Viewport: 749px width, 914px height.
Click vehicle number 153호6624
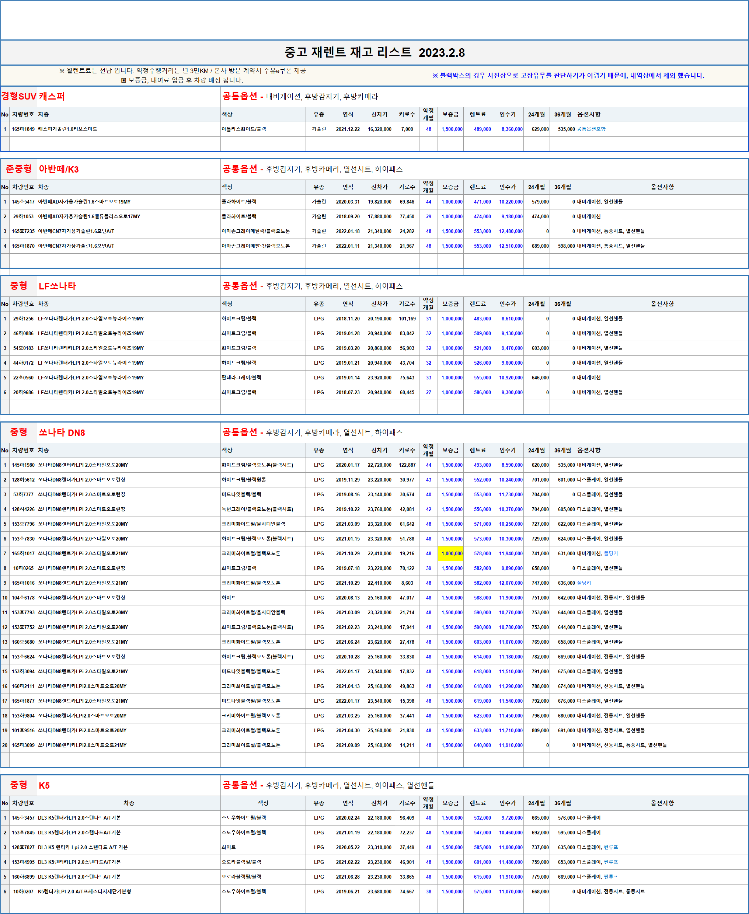[23, 657]
